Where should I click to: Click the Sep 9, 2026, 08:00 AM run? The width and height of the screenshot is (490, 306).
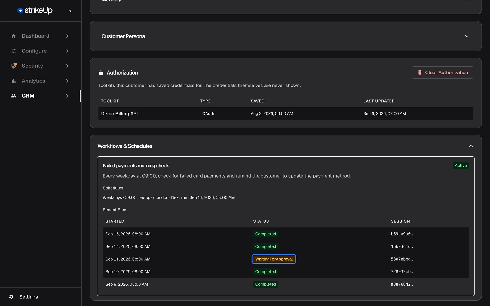(127, 284)
